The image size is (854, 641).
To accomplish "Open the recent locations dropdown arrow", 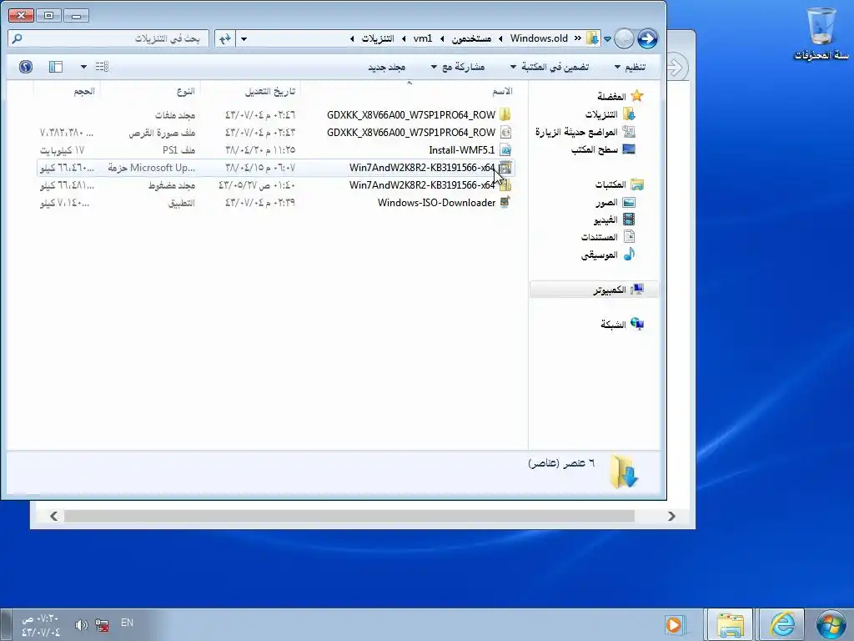I will tap(607, 39).
